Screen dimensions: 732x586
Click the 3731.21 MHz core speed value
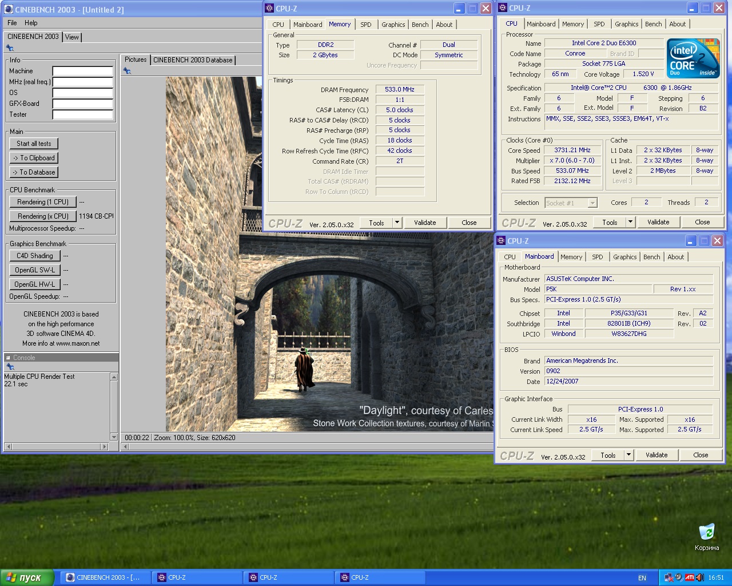tap(572, 151)
